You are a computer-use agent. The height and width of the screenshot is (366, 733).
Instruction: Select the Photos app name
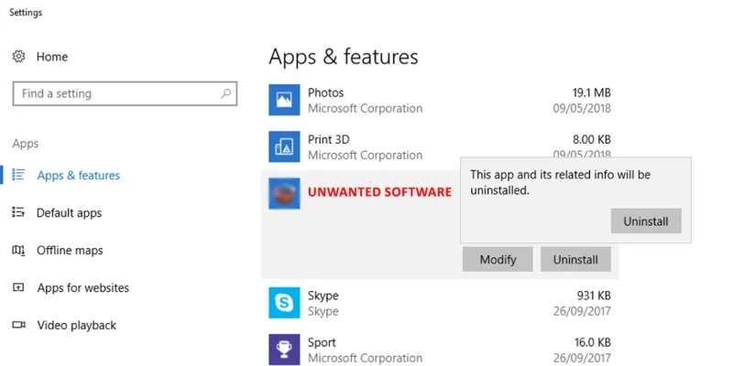coord(325,92)
